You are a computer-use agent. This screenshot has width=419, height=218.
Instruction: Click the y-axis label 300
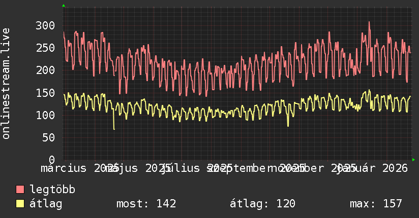pyautogui.click(x=45, y=26)
